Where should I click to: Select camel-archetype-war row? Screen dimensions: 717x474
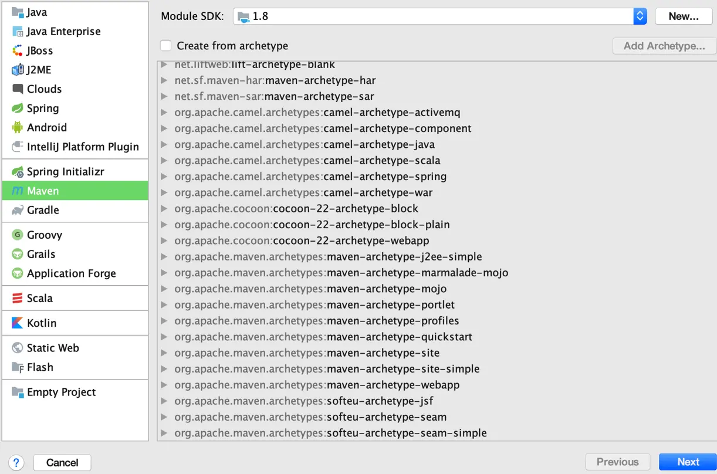pos(437,193)
